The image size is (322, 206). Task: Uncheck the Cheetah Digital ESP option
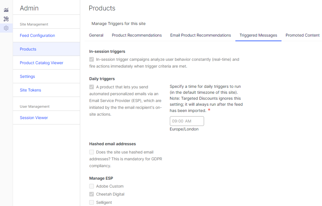[x=91, y=194]
